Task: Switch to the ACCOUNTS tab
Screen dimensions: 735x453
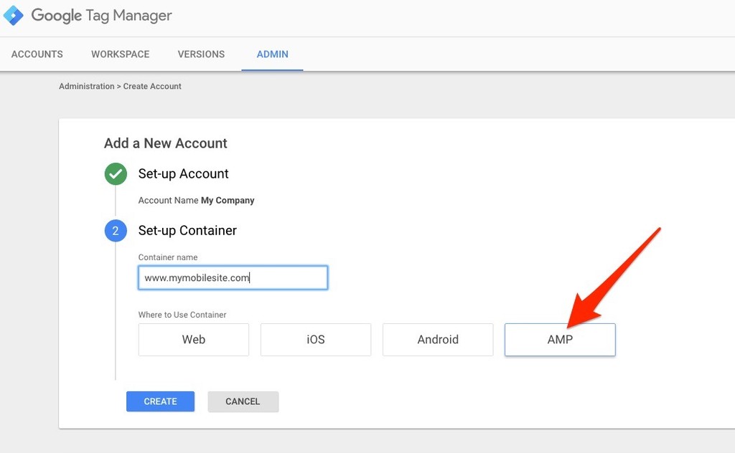Action: click(37, 54)
